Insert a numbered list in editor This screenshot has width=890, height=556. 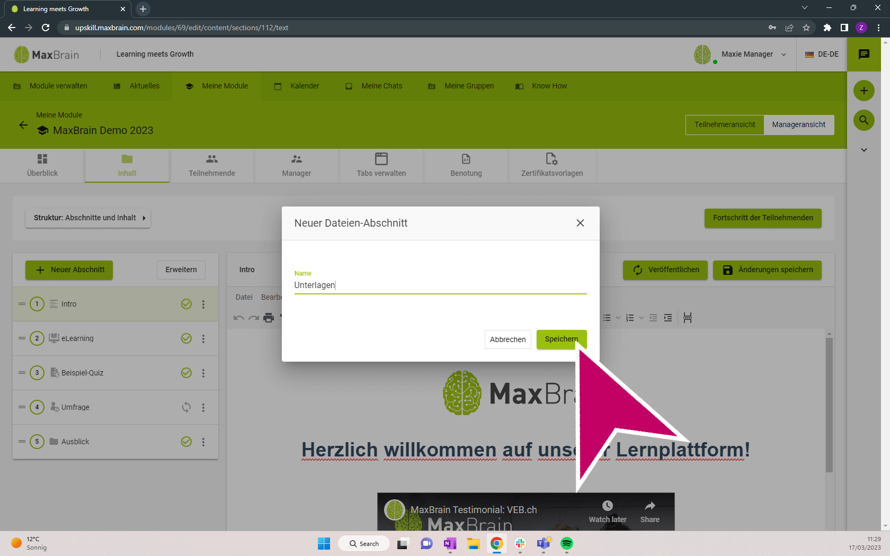click(x=630, y=318)
